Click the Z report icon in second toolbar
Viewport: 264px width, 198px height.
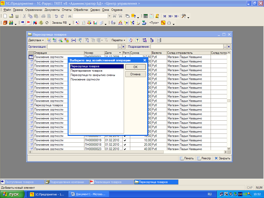tap(47, 23)
